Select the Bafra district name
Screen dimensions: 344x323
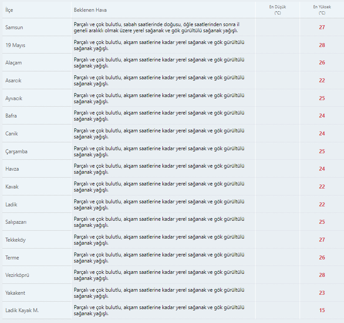[x=11, y=115]
